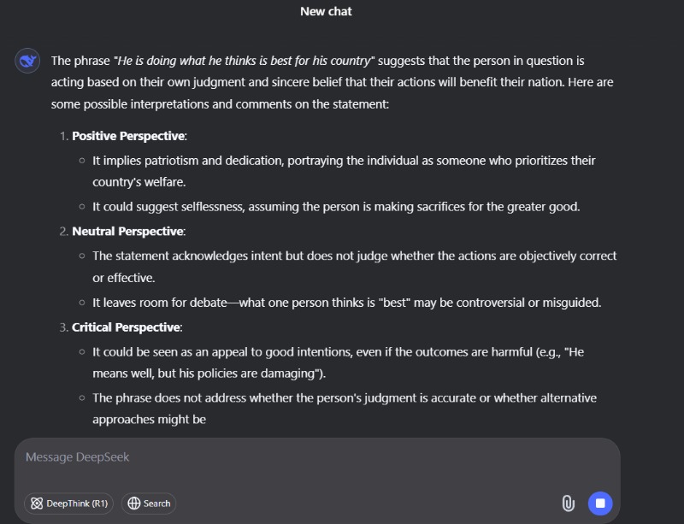684x524 pixels.
Task: Click the Critical Perspective heading
Action: click(x=127, y=327)
